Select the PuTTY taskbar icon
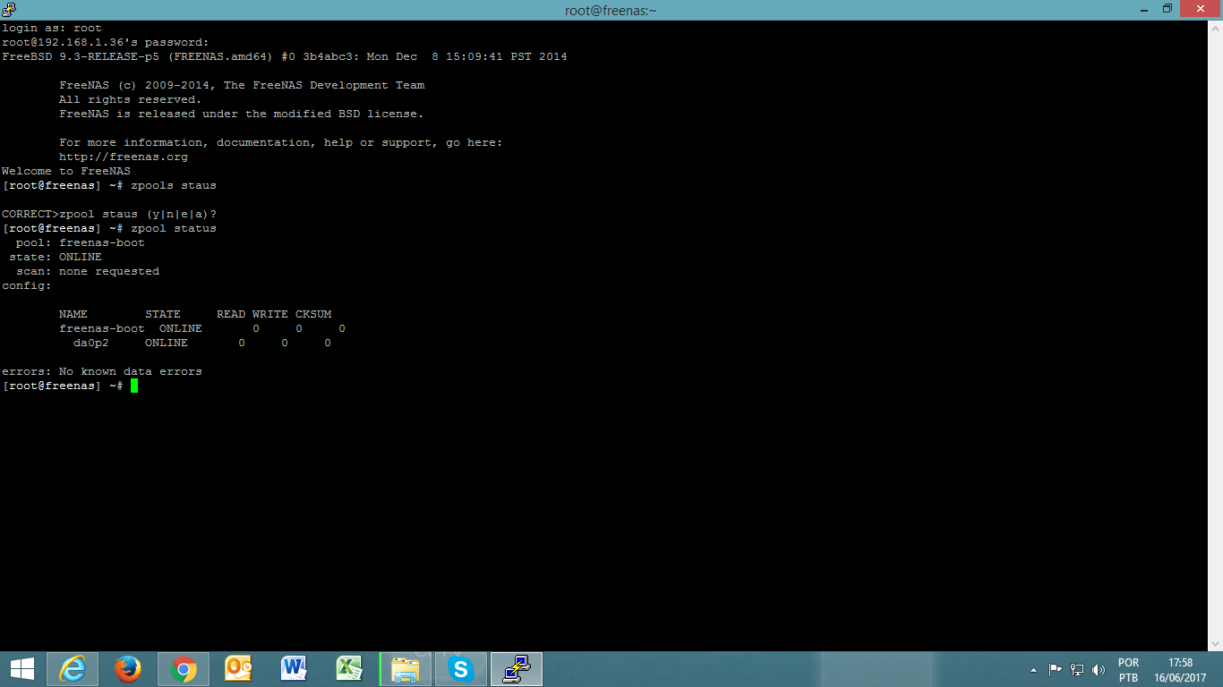 tap(517, 669)
